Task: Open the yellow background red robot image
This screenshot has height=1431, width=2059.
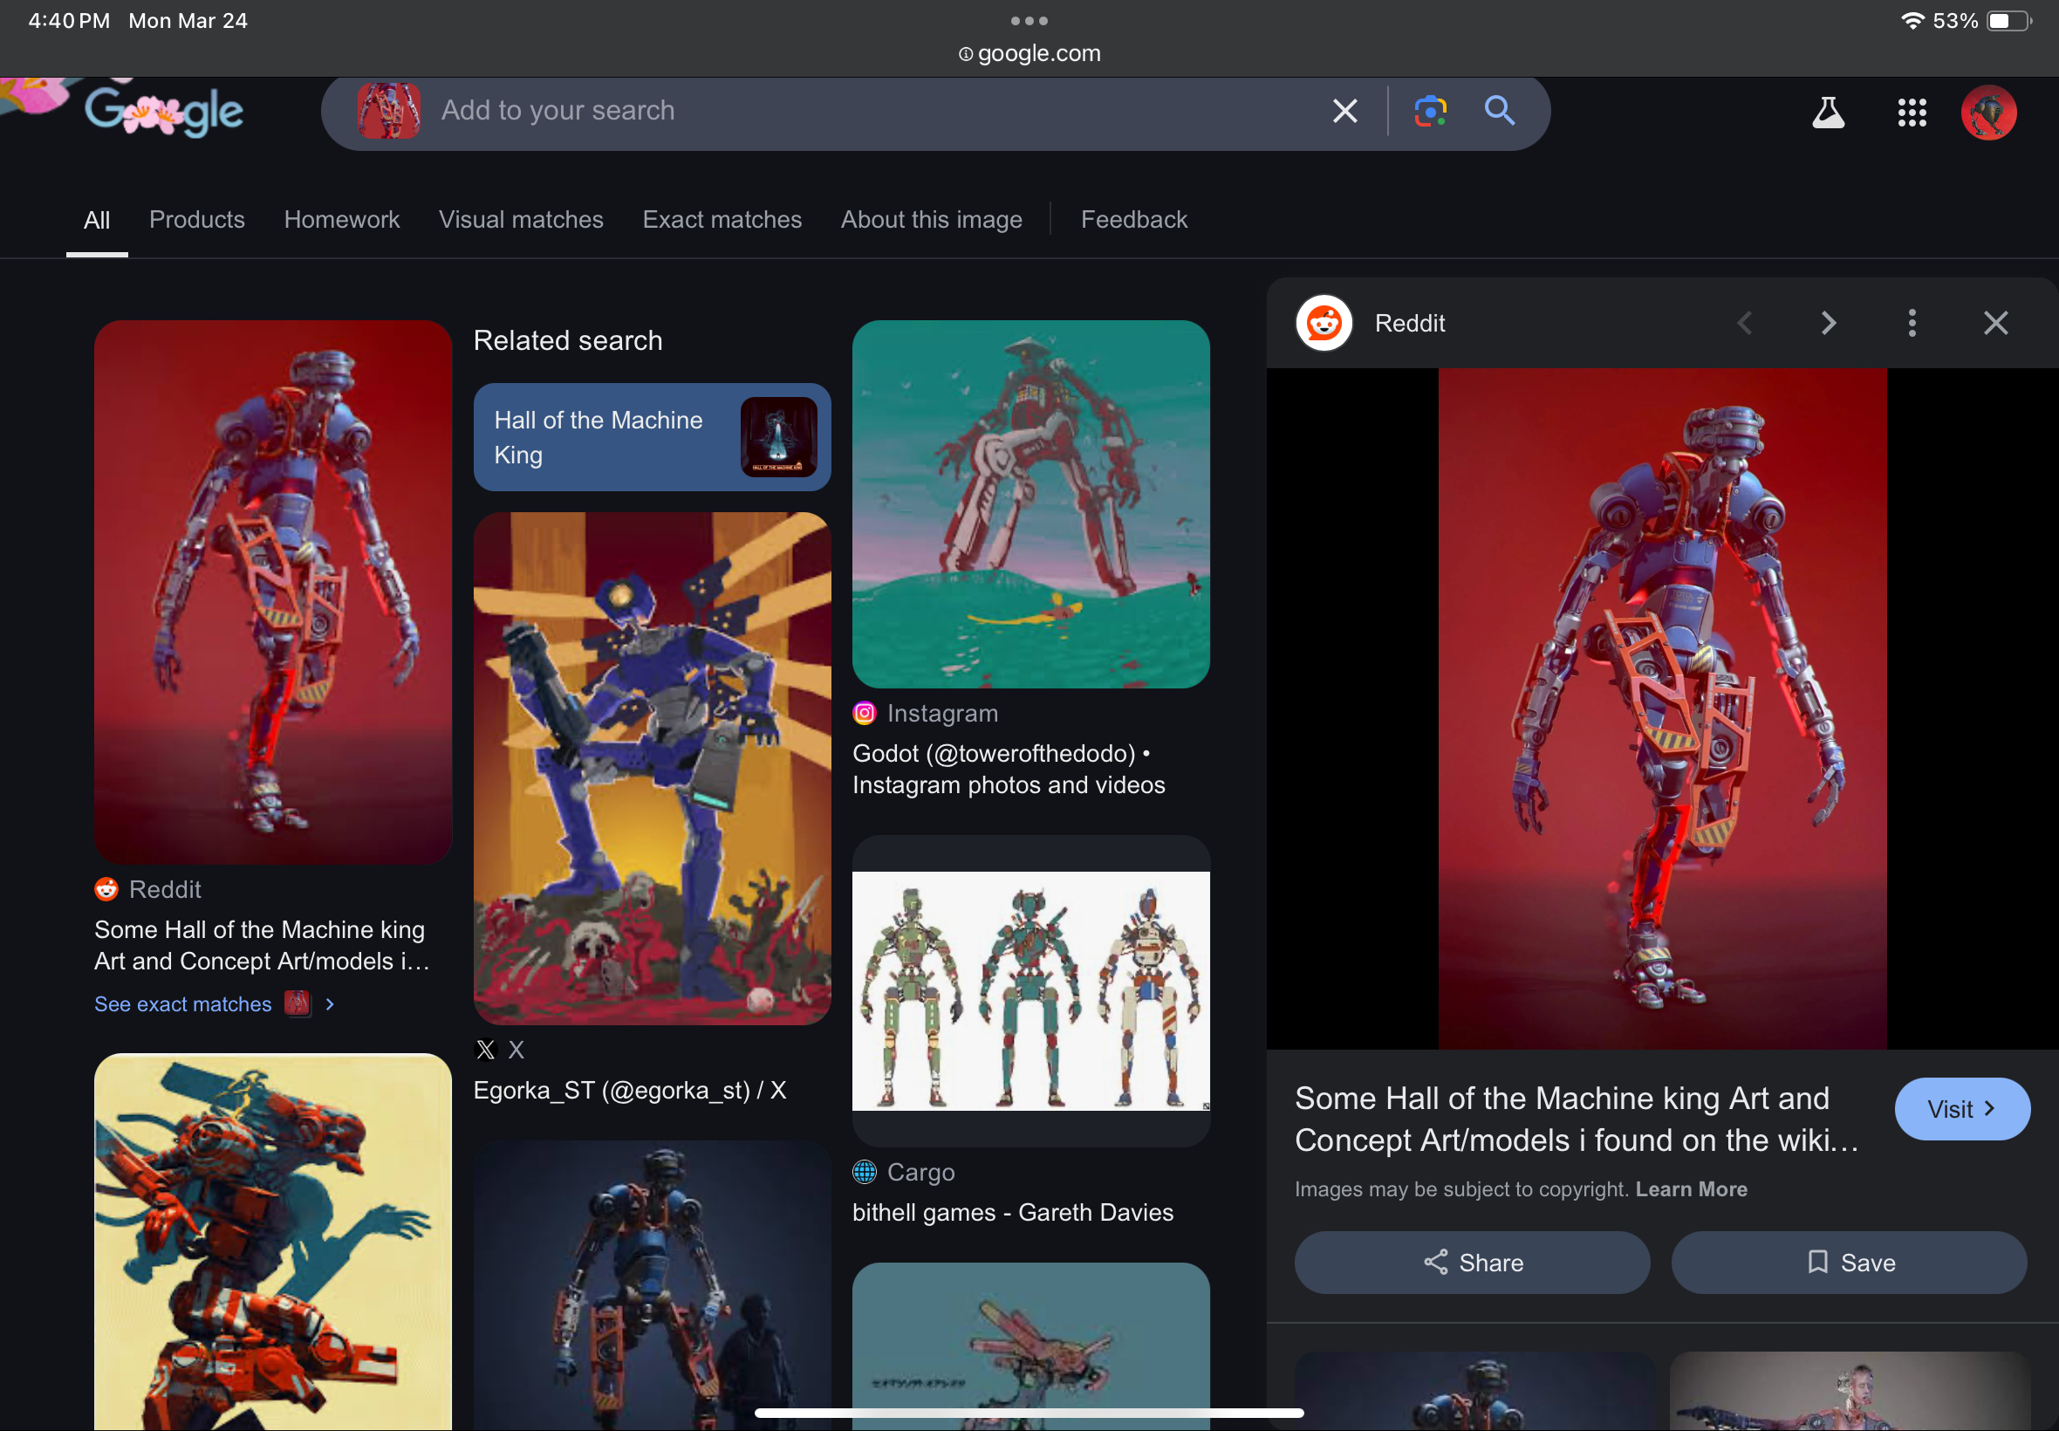Action: [x=272, y=1242]
